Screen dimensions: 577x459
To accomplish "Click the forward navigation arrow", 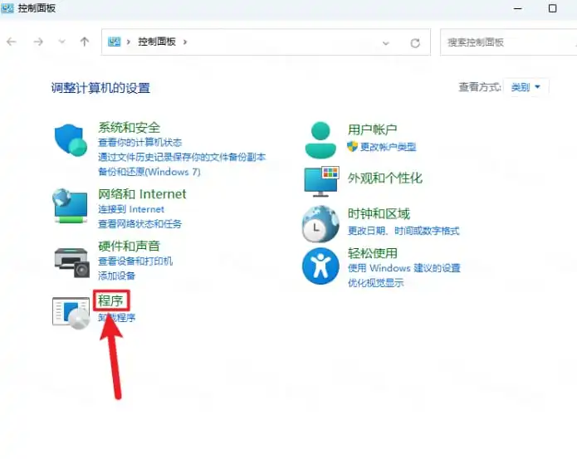I will point(38,42).
